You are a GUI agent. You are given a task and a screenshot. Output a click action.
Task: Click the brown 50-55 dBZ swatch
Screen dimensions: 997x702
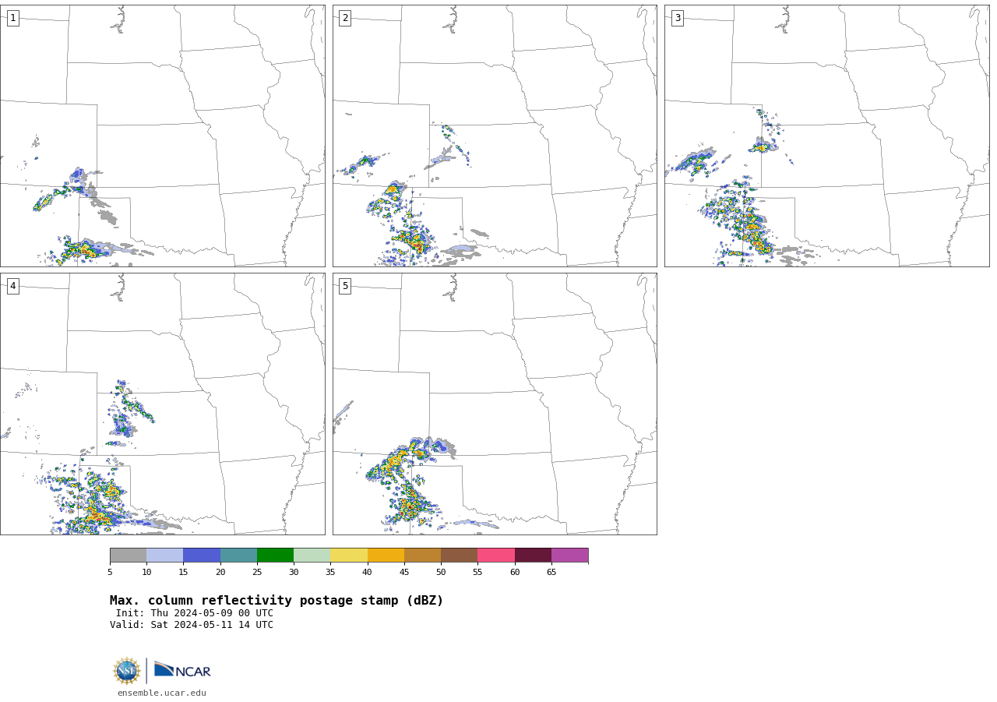(459, 555)
